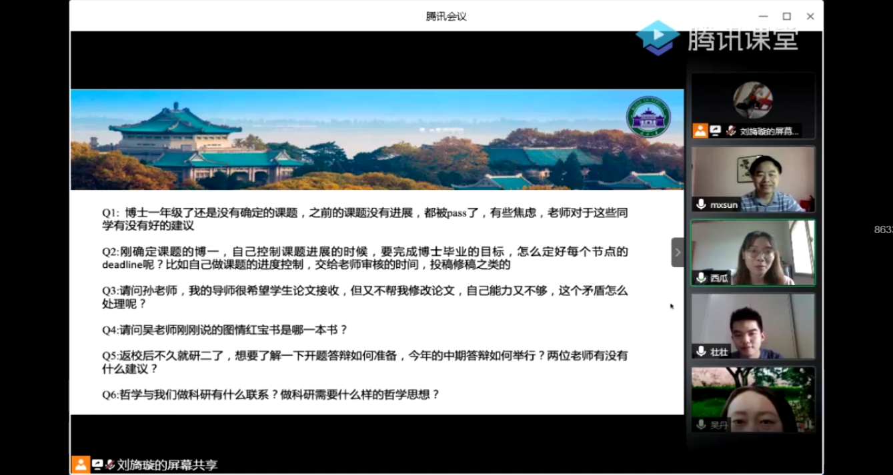Minimize the 腾讯会议 window
This screenshot has height=475, width=893.
(x=763, y=16)
